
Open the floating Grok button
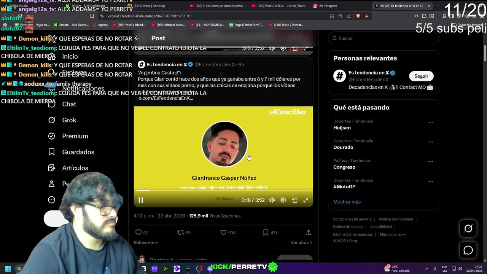(x=468, y=228)
